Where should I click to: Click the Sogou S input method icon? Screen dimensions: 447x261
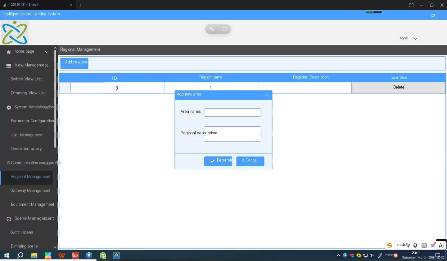coord(390,245)
